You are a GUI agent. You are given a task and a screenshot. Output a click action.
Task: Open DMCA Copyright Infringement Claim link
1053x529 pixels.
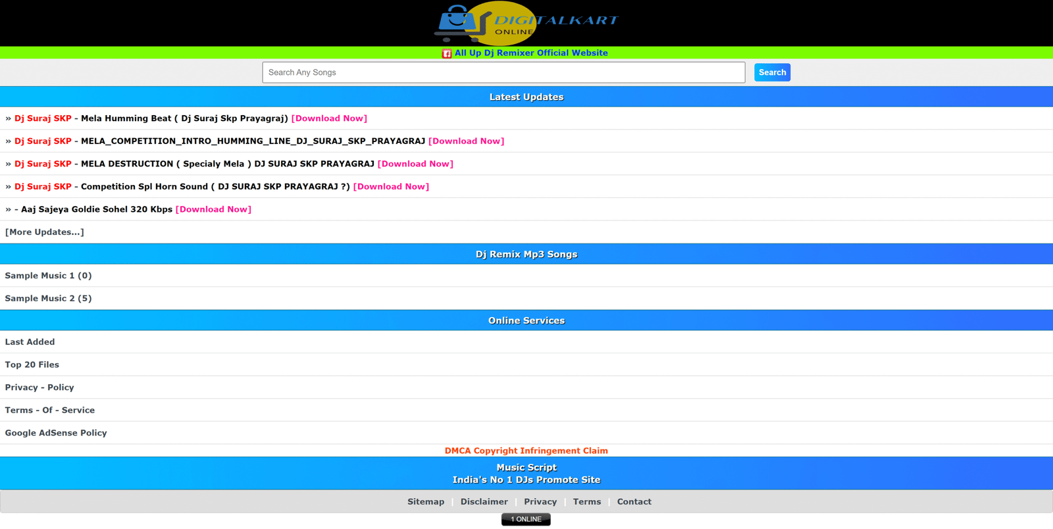coord(526,451)
